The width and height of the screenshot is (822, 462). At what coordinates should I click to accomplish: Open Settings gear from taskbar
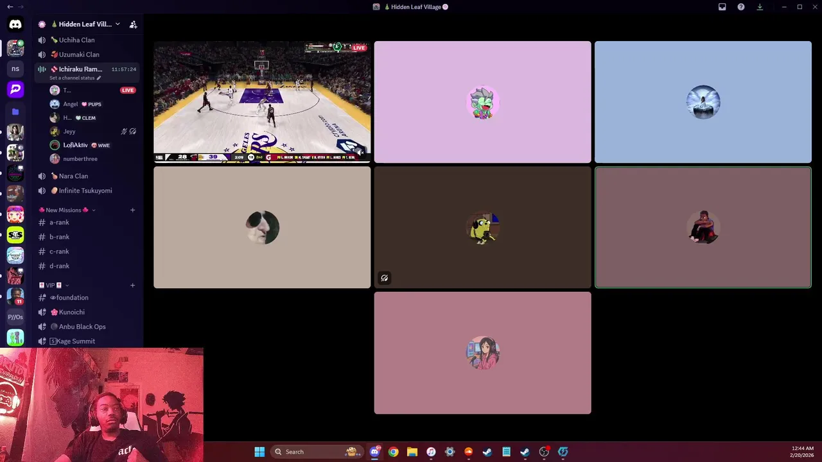(450, 452)
